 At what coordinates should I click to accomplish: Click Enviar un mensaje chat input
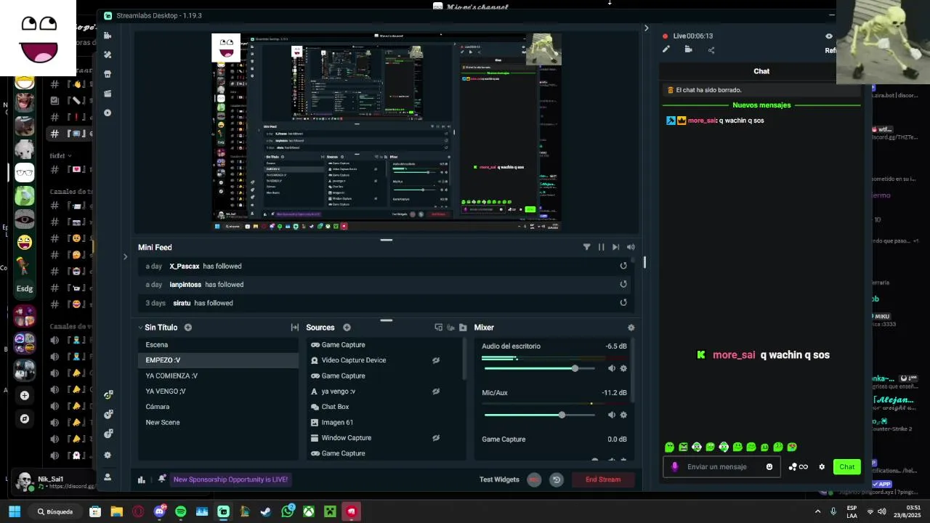coord(723,467)
